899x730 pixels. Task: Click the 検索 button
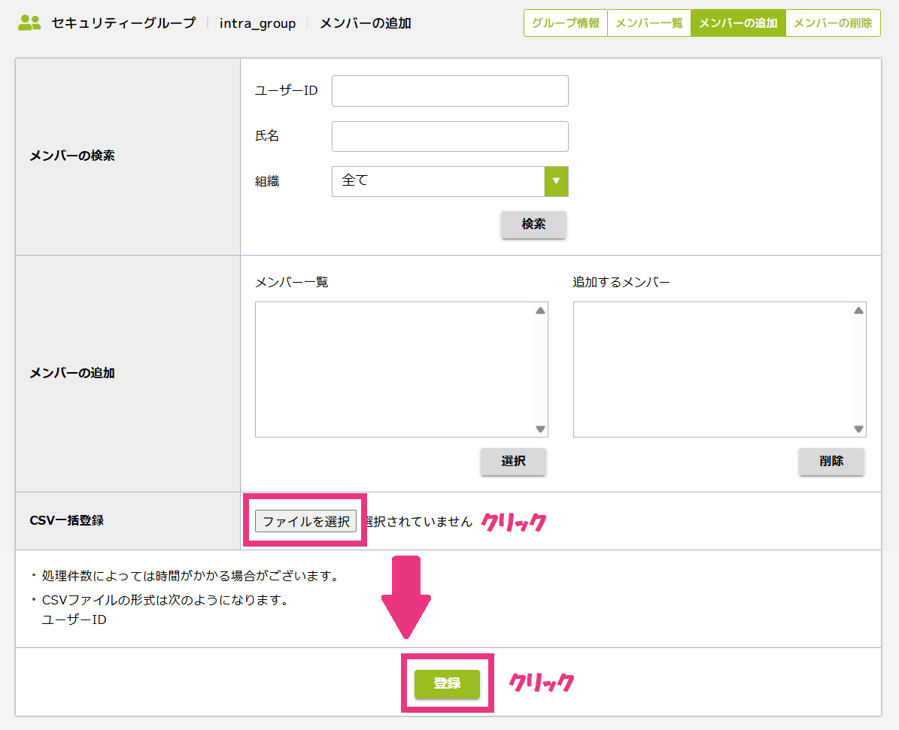point(533,224)
